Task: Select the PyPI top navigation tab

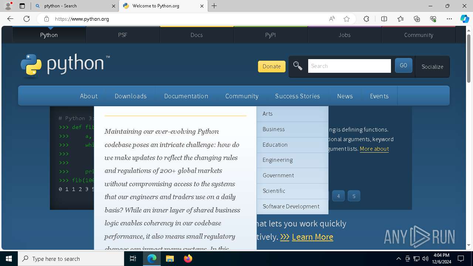Action: coord(270,35)
